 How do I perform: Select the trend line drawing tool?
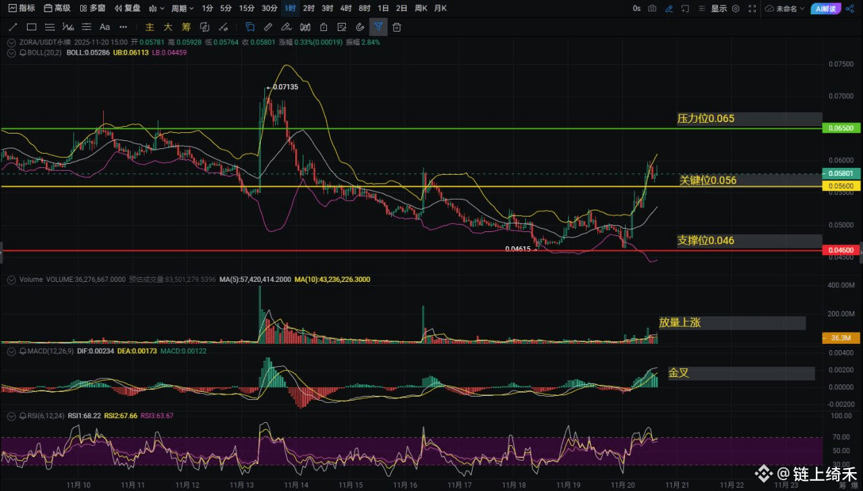pos(13,27)
